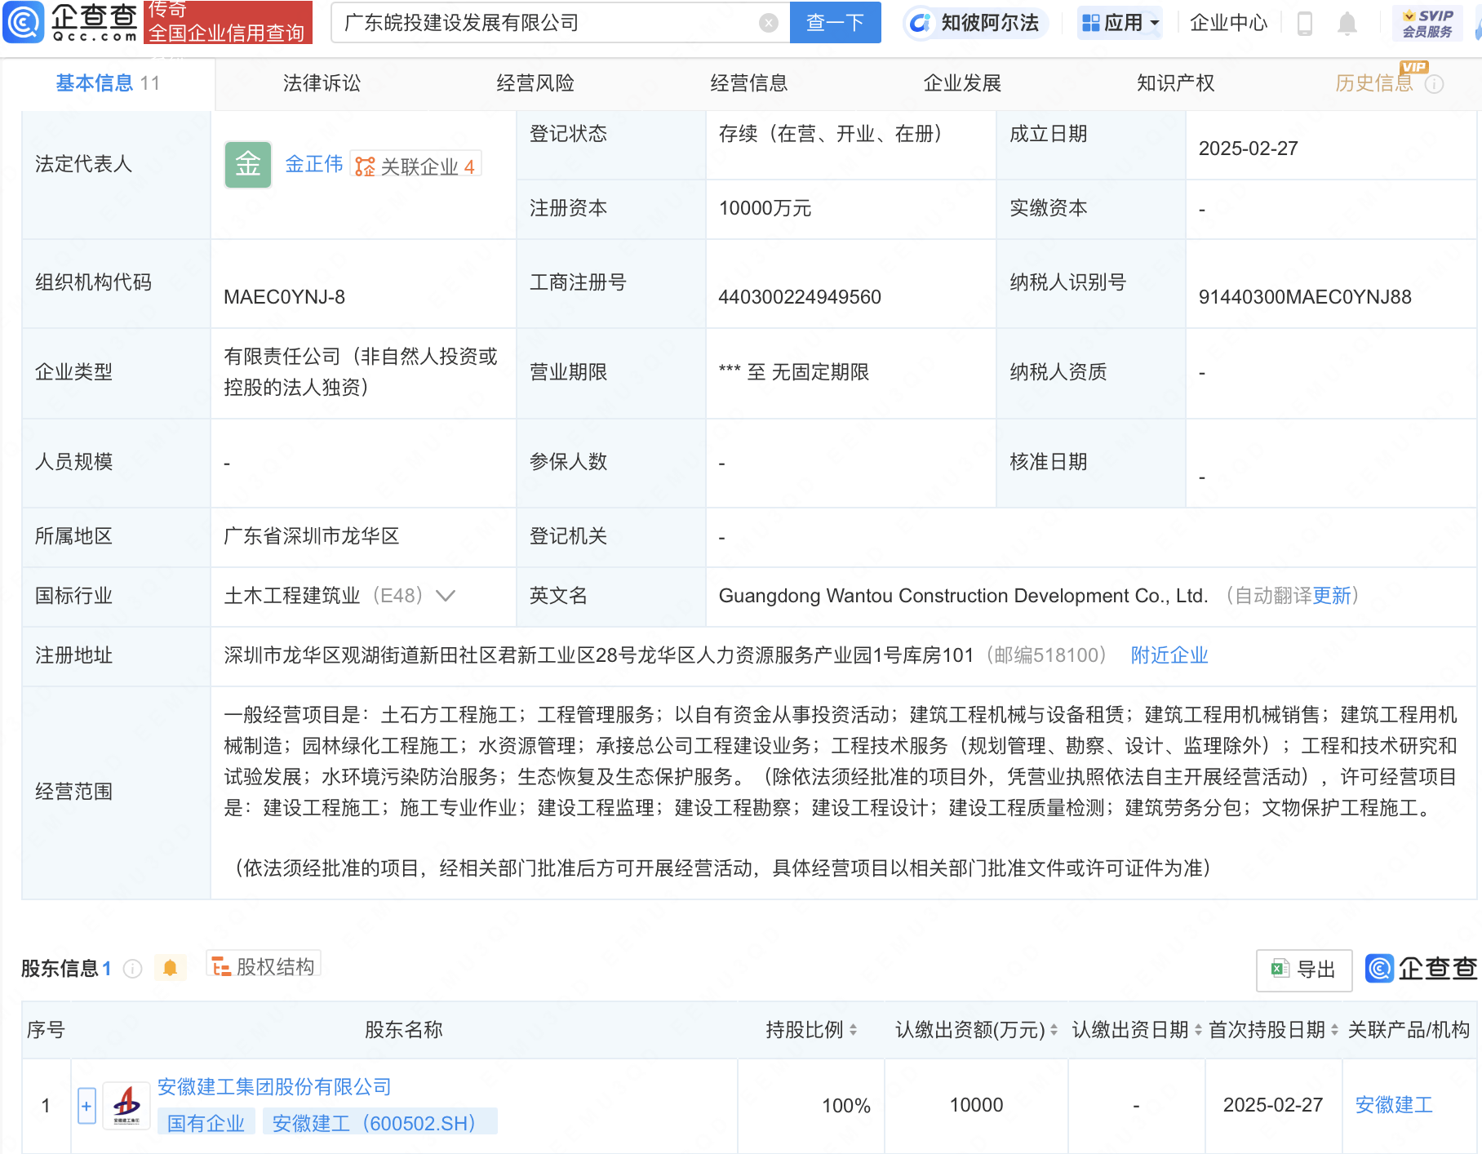Go to 企业中心
This screenshot has width=1482, height=1154.
coord(1228,23)
